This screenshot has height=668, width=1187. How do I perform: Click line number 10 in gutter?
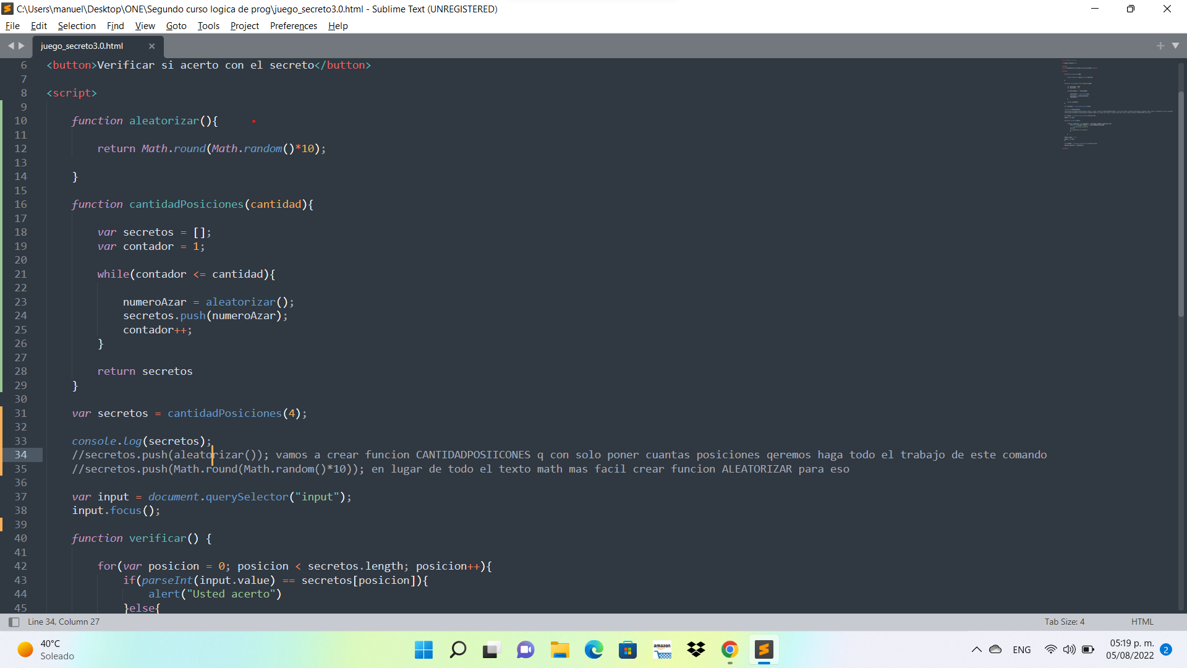point(20,121)
